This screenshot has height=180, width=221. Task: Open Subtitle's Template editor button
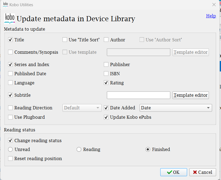[x=191, y=95]
